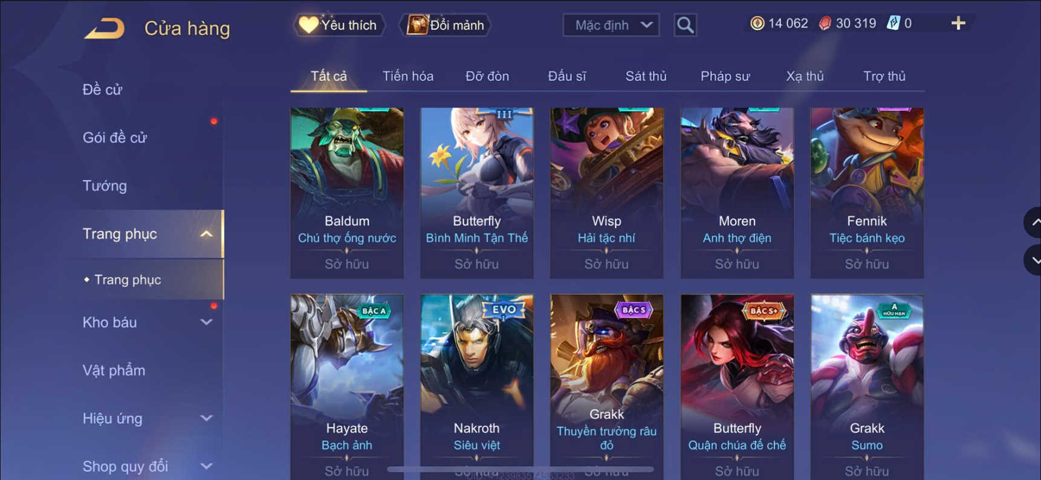1041x480 pixels.
Task: Expand the Hiệu ứng sidebar section
Action: [206, 418]
